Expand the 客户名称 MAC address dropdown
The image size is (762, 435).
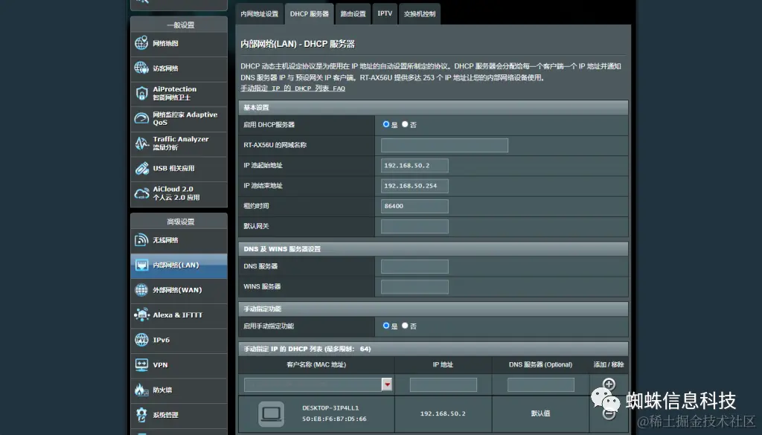click(x=387, y=384)
